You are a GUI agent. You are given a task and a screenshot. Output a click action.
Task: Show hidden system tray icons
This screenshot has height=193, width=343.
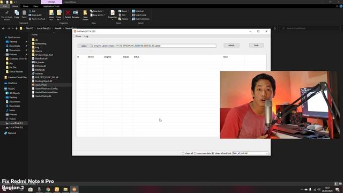point(301,189)
